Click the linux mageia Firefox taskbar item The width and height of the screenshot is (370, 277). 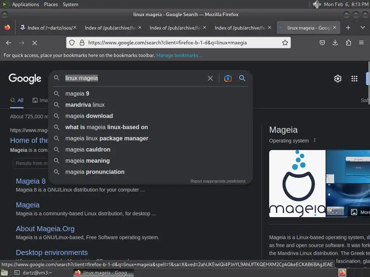click(103, 273)
